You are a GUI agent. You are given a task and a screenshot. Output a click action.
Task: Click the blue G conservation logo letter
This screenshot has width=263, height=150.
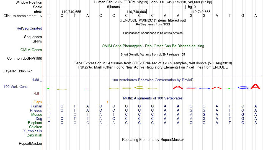(x=243, y=88)
